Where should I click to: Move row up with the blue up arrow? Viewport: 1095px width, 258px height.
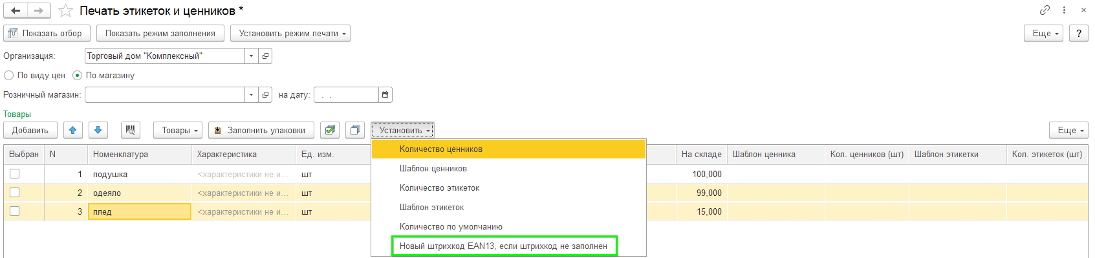point(72,130)
